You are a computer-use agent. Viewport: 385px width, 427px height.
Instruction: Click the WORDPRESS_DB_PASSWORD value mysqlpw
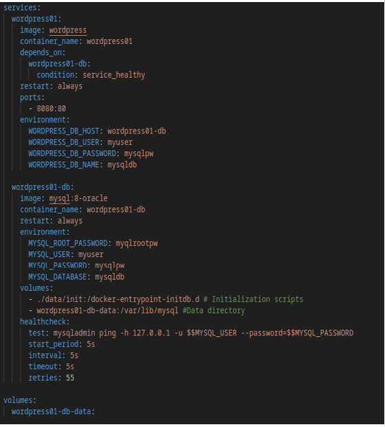tap(139, 154)
